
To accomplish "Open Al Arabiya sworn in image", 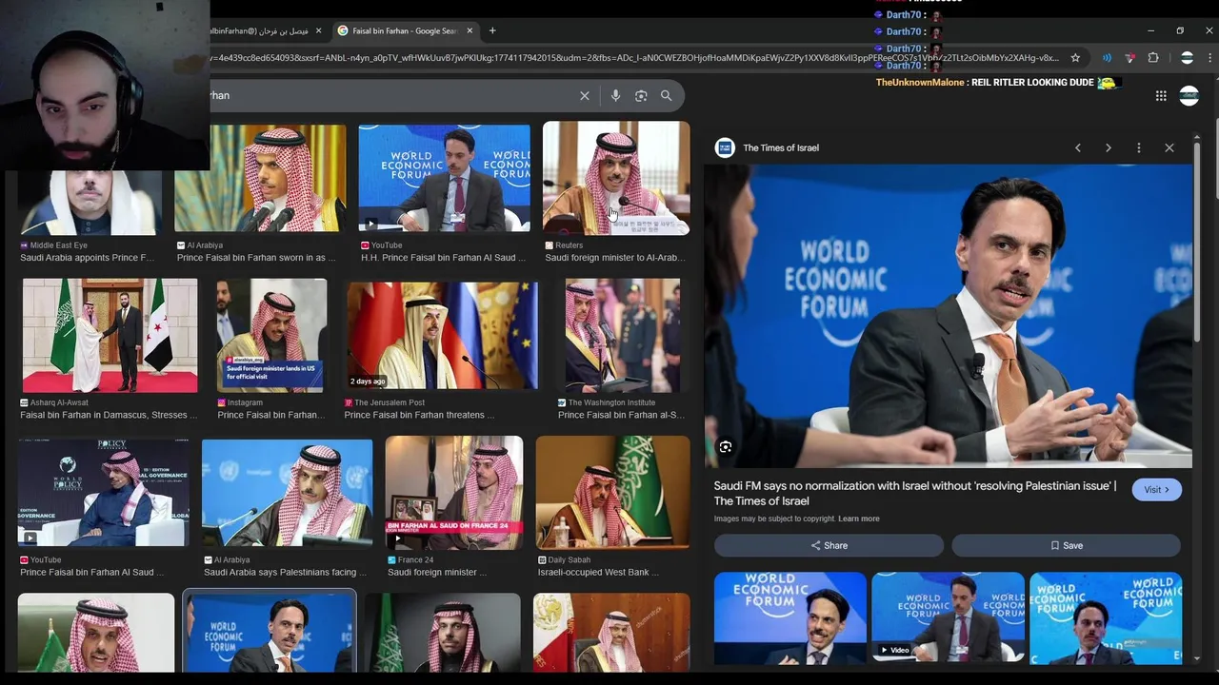I will [x=260, y=178].
